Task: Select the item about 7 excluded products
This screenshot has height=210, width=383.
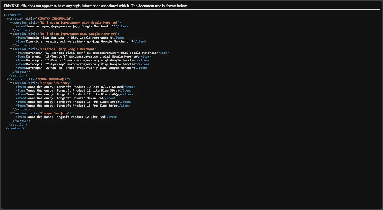Action: pyautogui.click(x=80, y=41)
